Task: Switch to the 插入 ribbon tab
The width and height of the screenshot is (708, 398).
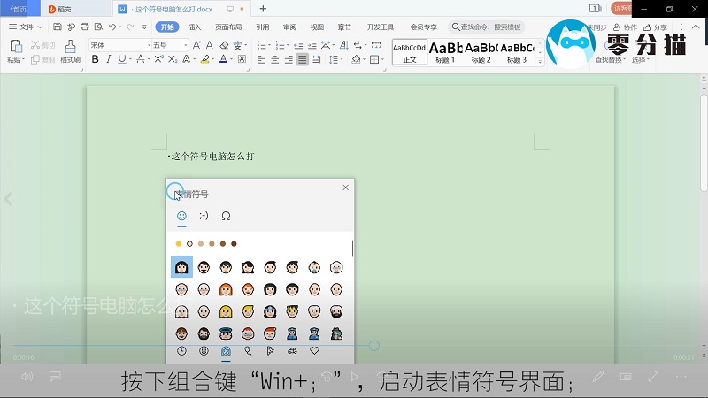Action: (194, 27)
